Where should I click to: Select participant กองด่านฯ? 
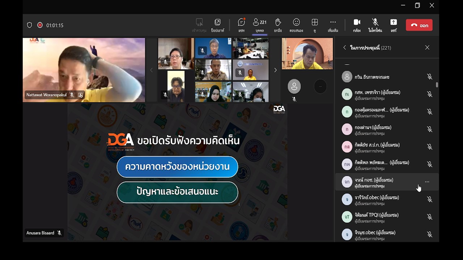coord(387,129)
